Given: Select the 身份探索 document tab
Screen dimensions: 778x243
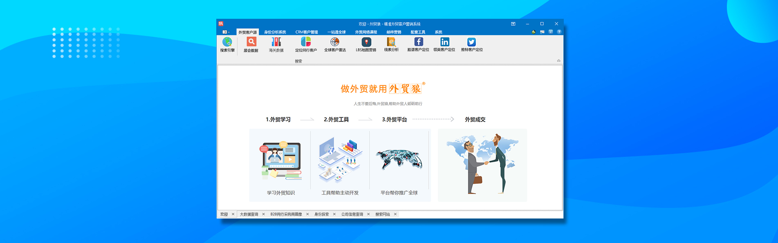Looking at the screenshot, I should (321, 214).
